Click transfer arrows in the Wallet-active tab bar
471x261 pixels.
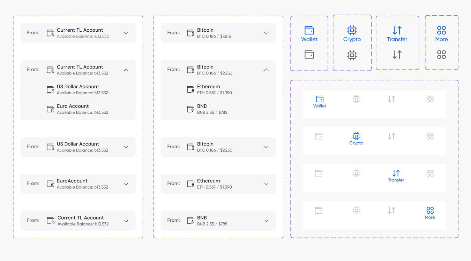tap(391, 99)
